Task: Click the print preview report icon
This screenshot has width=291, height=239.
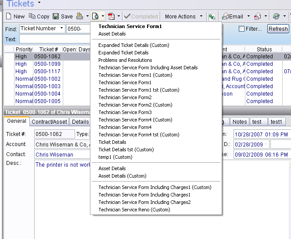Action: pyautogui.click(x=95, y=16)
